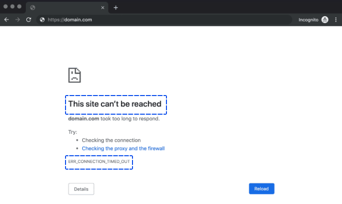The height and width of the screenshot is (204, 342).
Task: Open 'Checking the proxy and the firewall' link
Action: pos(123,149)
